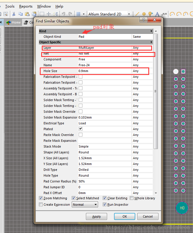Select the rectangular area selection tool

[x=42, y=14]
